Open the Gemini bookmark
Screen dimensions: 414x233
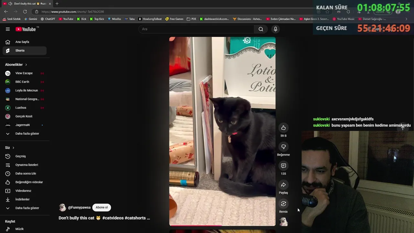[30, 19]
